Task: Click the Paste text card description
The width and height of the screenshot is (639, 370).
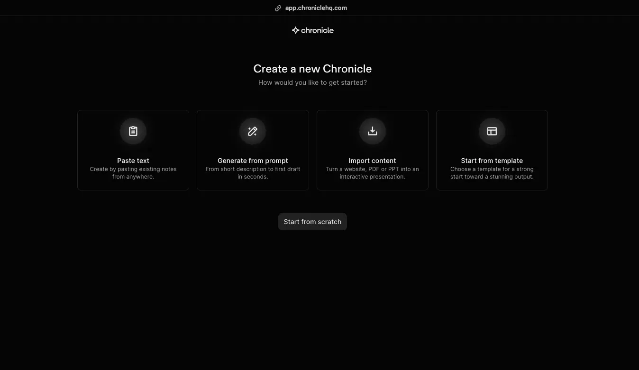Action: point(133,172)
